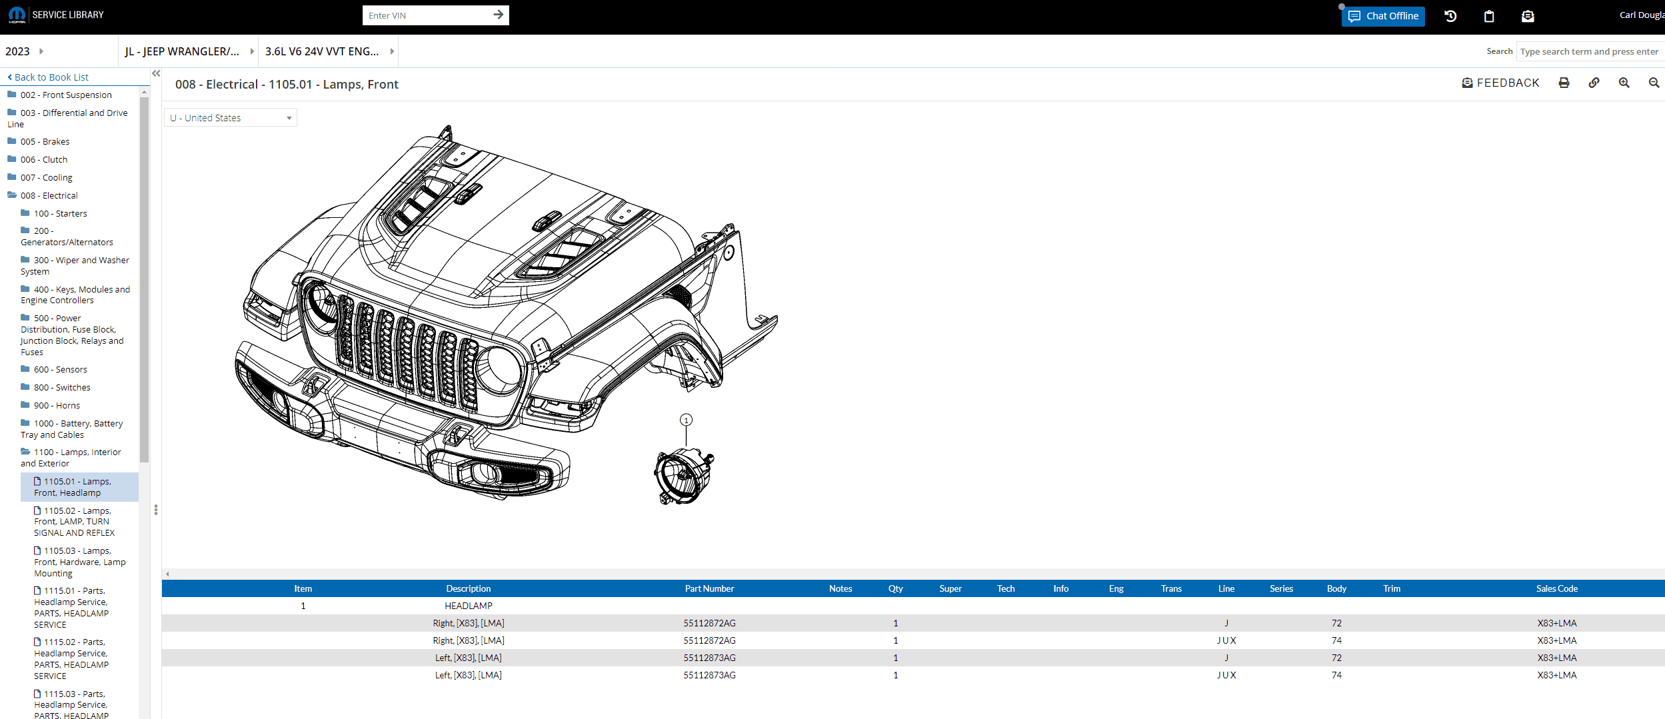Screen dimensions: 1665x719
Task: Open the U - United States market dropdown
Action: tap(231, 118)
